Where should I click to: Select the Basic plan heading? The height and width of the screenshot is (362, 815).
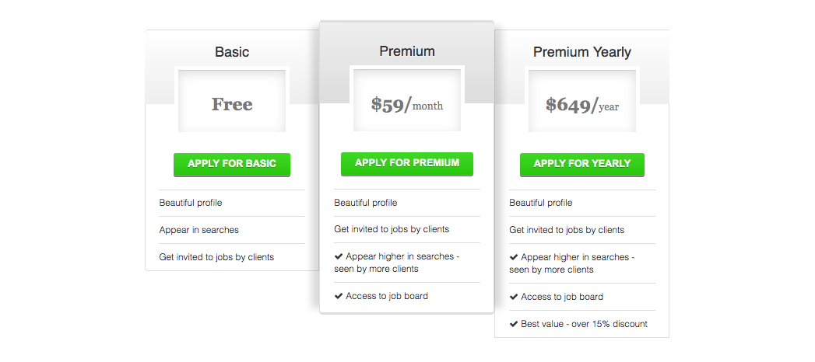[232, 52]
